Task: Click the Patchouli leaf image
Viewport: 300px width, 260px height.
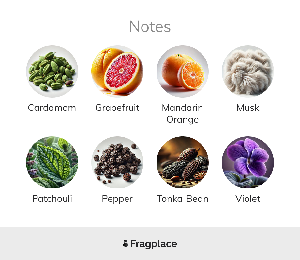Action: pyautogui.click(x=52, y=162)
